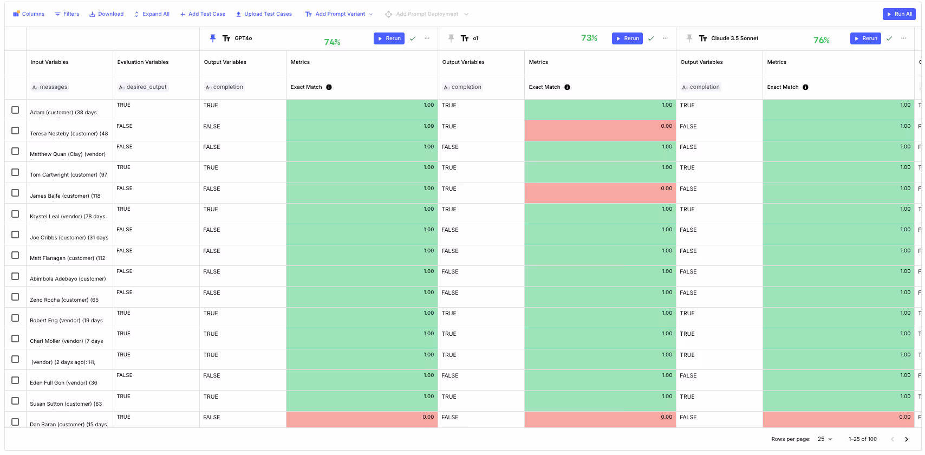Open the Columns settings
The height and width of the screenshot is (455, 925).
coord(29,14)
